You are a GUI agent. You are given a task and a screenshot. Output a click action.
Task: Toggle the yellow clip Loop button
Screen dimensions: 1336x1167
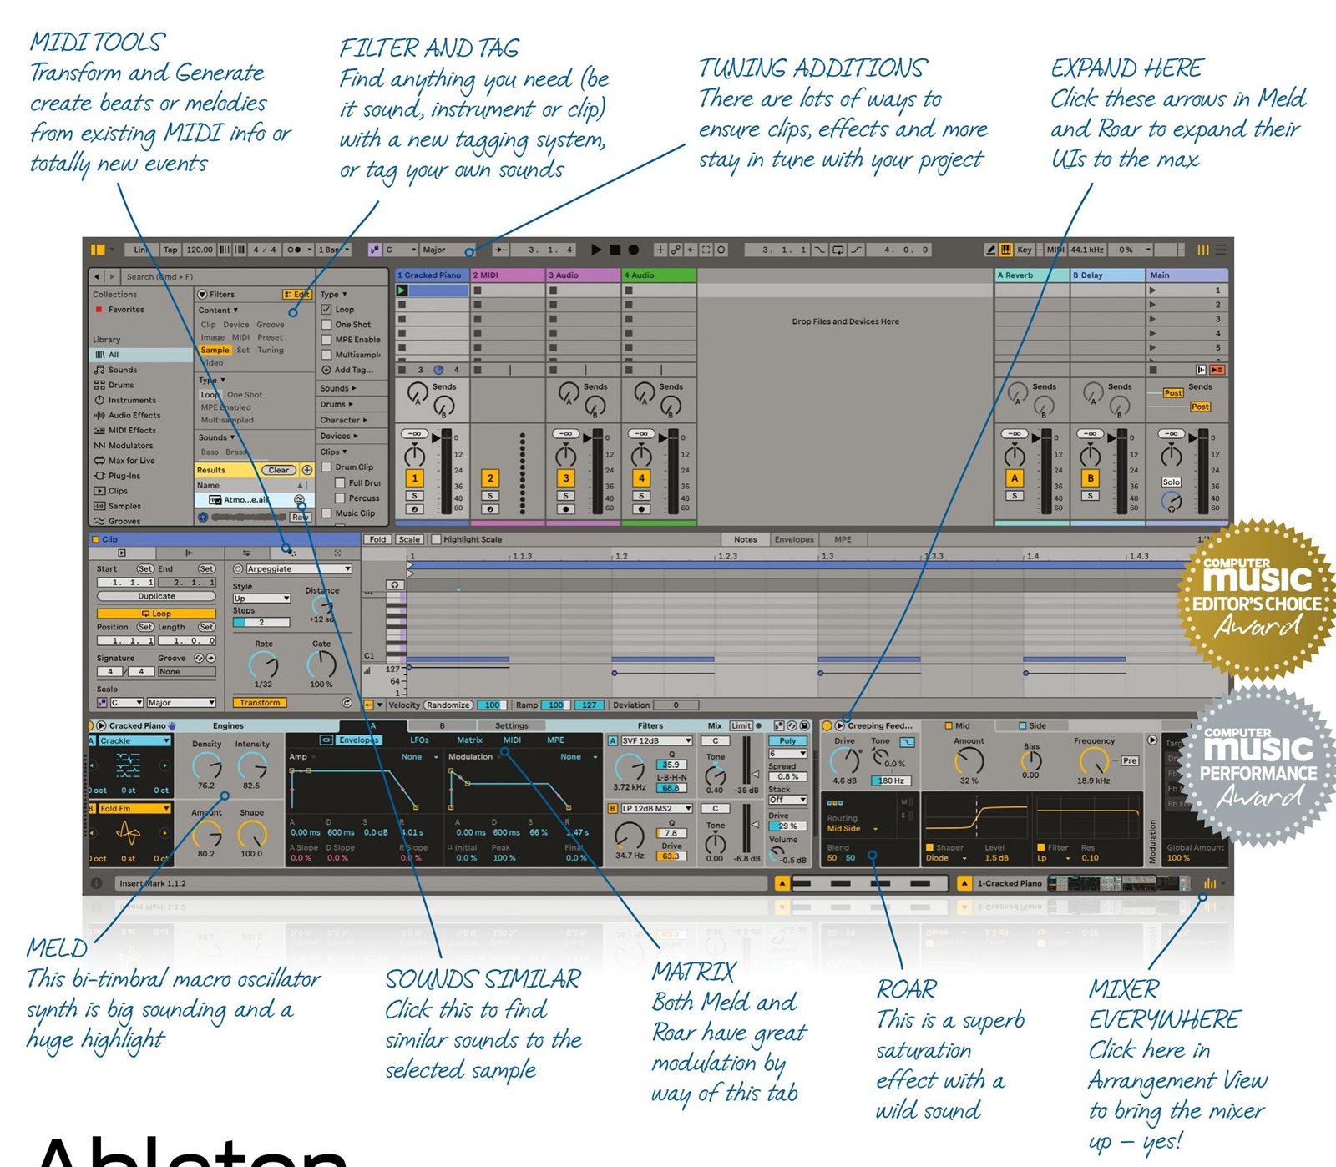click(x=156, y=614)
